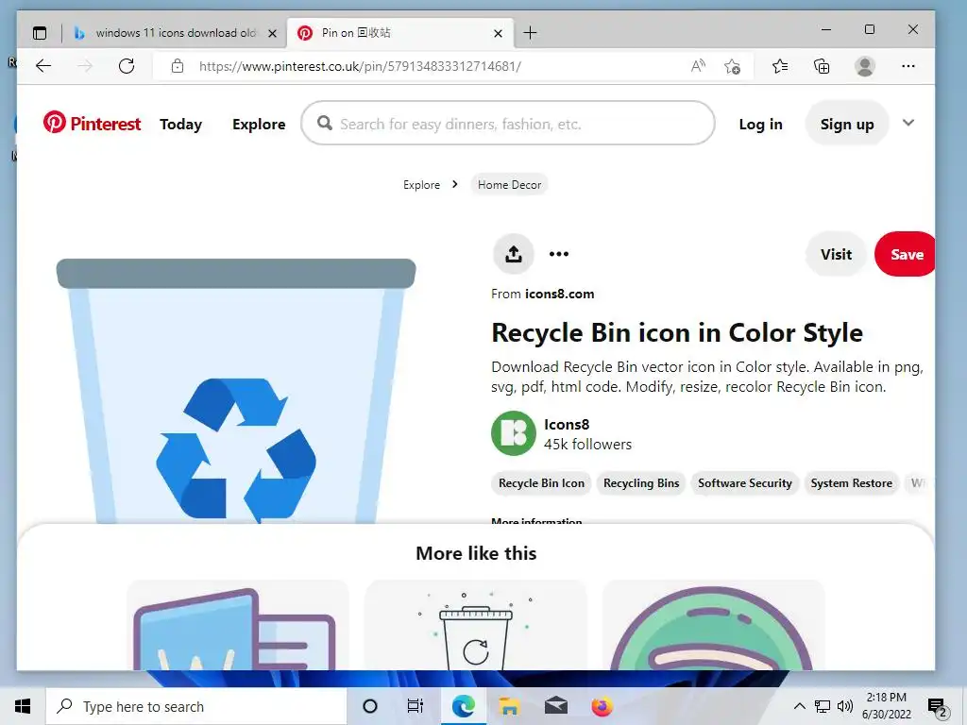Add this page to favorites
The image size is (967, 725).
click(732, 66)
